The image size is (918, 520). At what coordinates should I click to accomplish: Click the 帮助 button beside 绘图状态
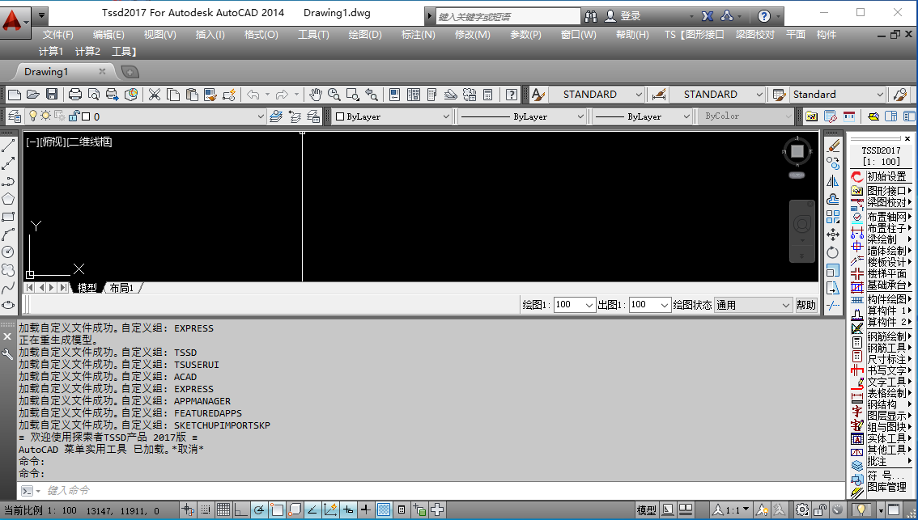pyautogui.click(x=806, y=305)
